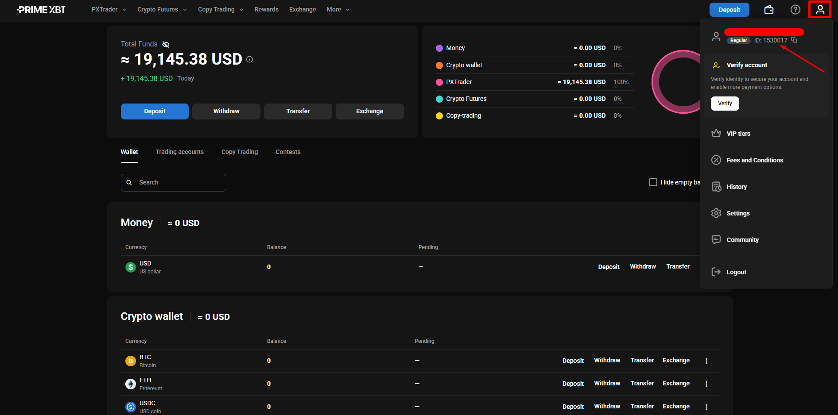The width and height of the screenshot is (838, 415).
Task: Click the Verify account user icon
Action: (x=716, y=65)
